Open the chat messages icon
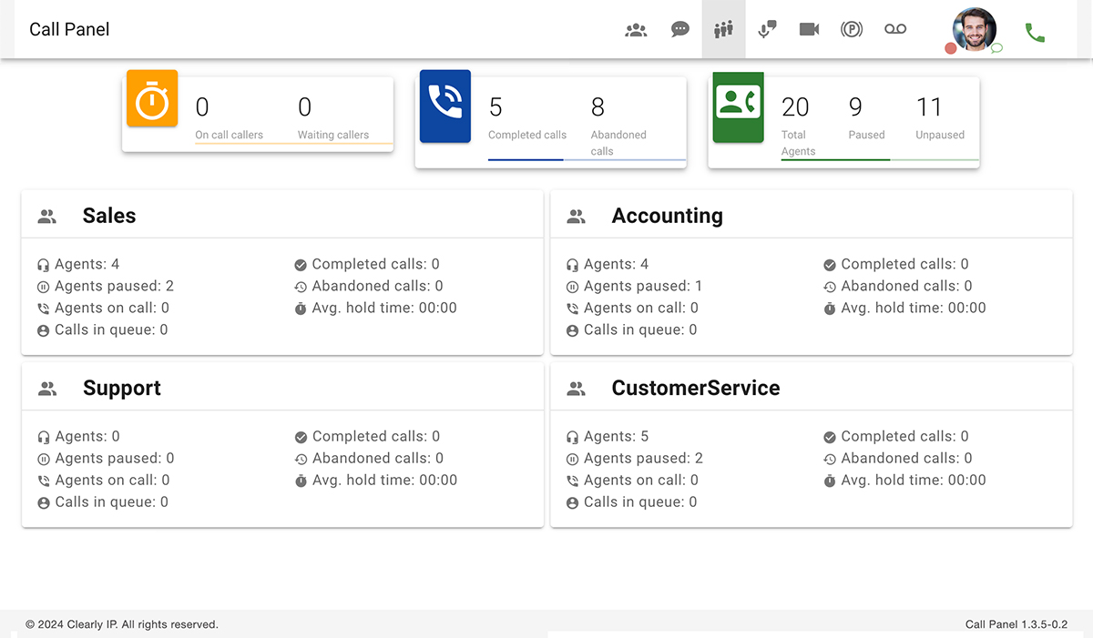This screenshot has width=1093, height=638. pos(679,30)
